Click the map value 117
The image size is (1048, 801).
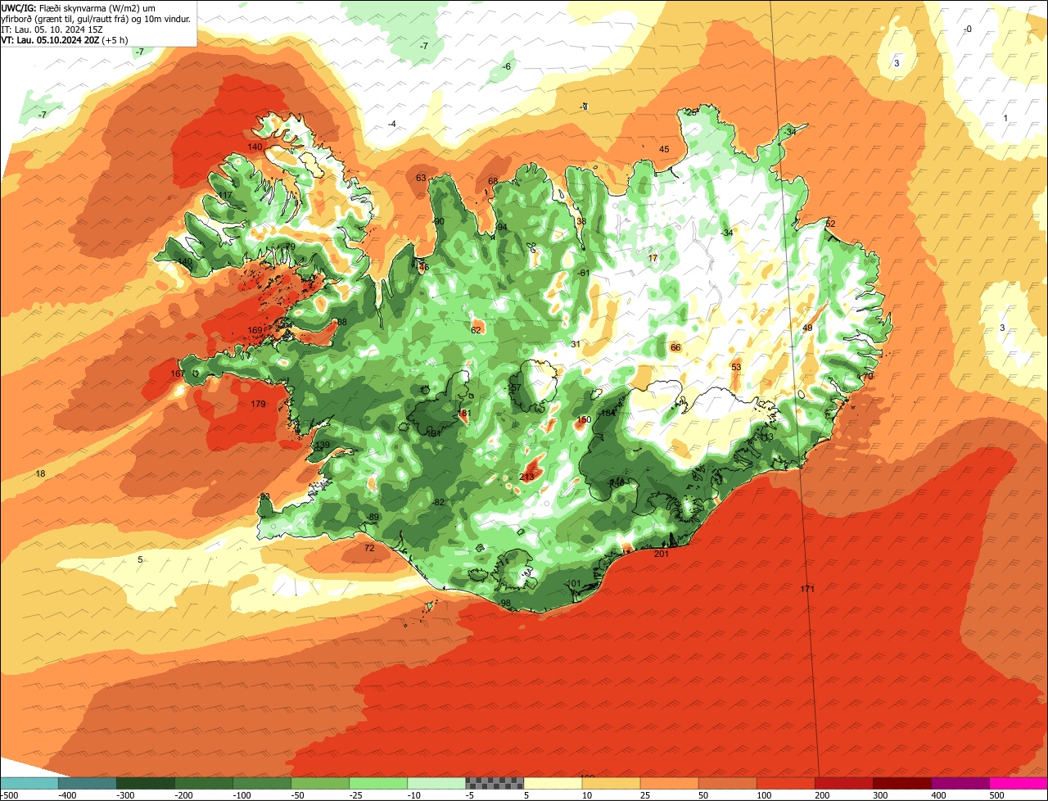tap(224, 195)
